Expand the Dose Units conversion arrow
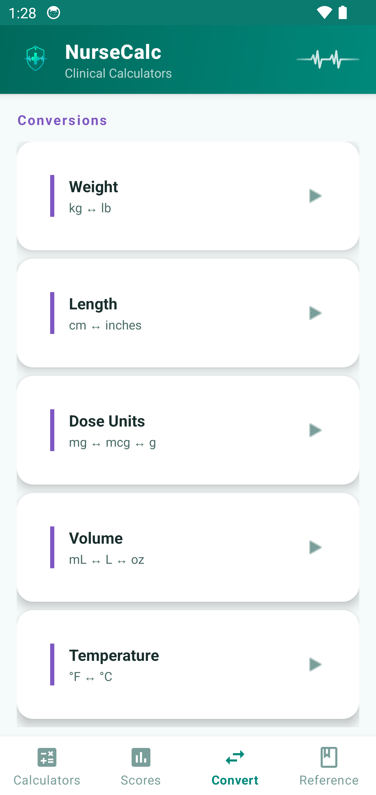The image size is (376, 795). pyautogui.click(x=315, y=430)
